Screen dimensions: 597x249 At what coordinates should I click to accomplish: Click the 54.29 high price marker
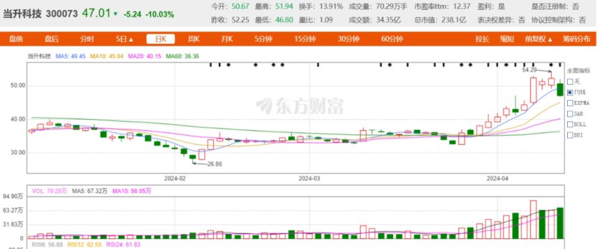click(529, 70)
